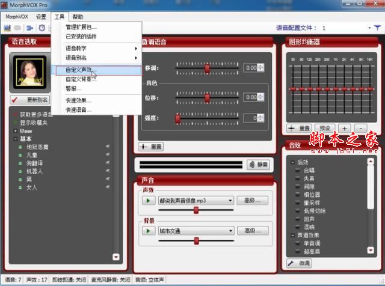Click the 移调 pitch slider handle
Viewport: 385px width, 286px height.
click(x=207, y=68)
